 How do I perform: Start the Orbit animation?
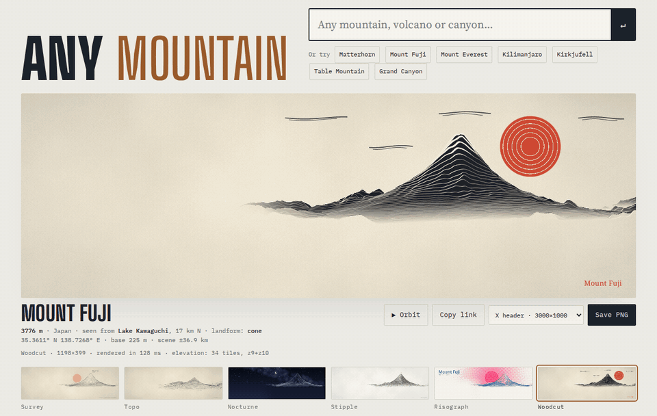tap(406, 315)
